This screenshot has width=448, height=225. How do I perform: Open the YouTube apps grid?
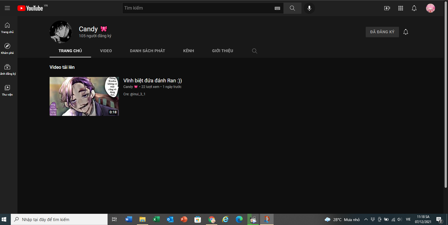click(401, 8)
